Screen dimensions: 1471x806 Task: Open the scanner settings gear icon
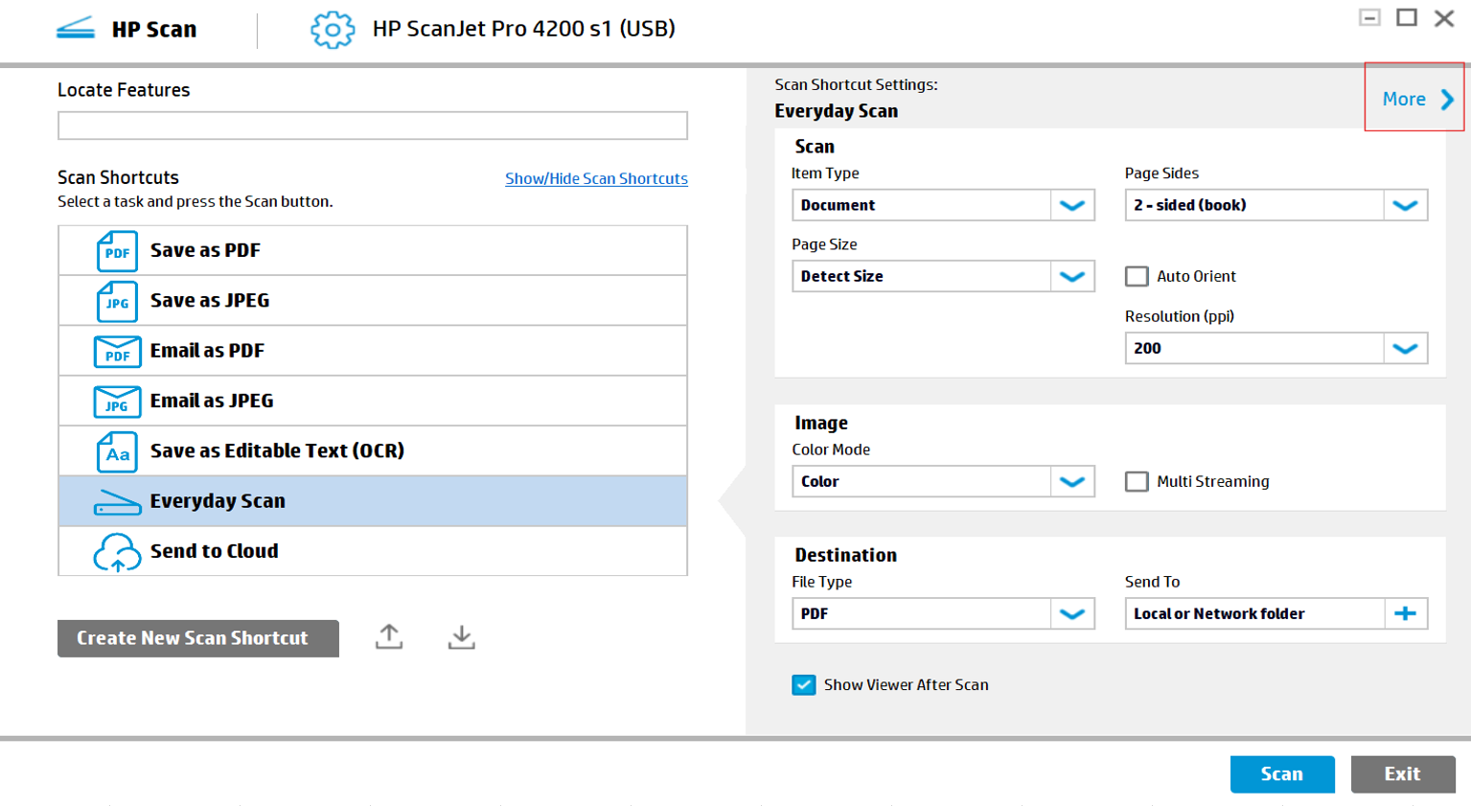(333, 30)
